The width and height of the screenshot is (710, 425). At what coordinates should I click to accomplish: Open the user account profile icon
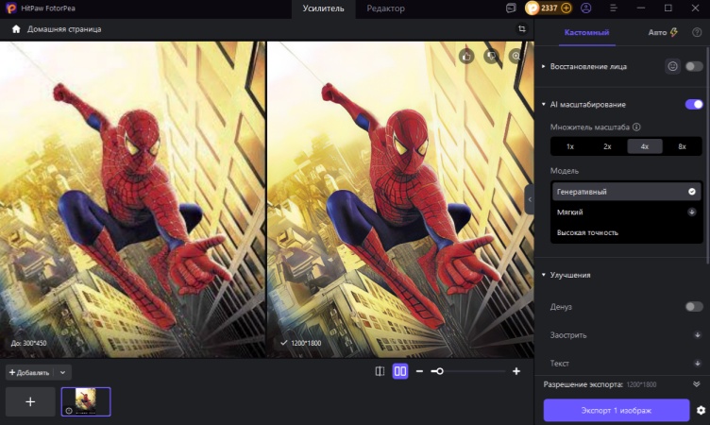[x=586, y=8]
